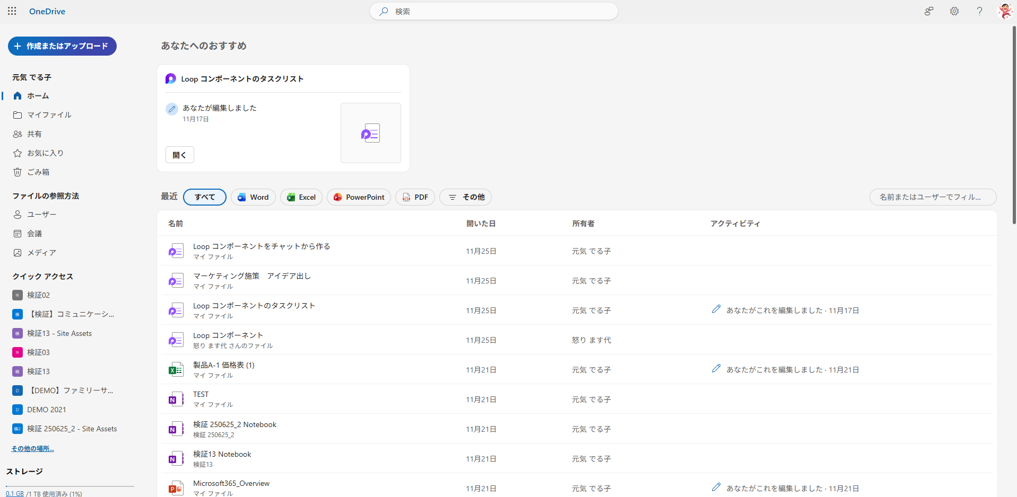Screen dimensions: 1017x497
Task: Click the Excel icon of 製品A-1 価格表
Action: tap(176, 370)
